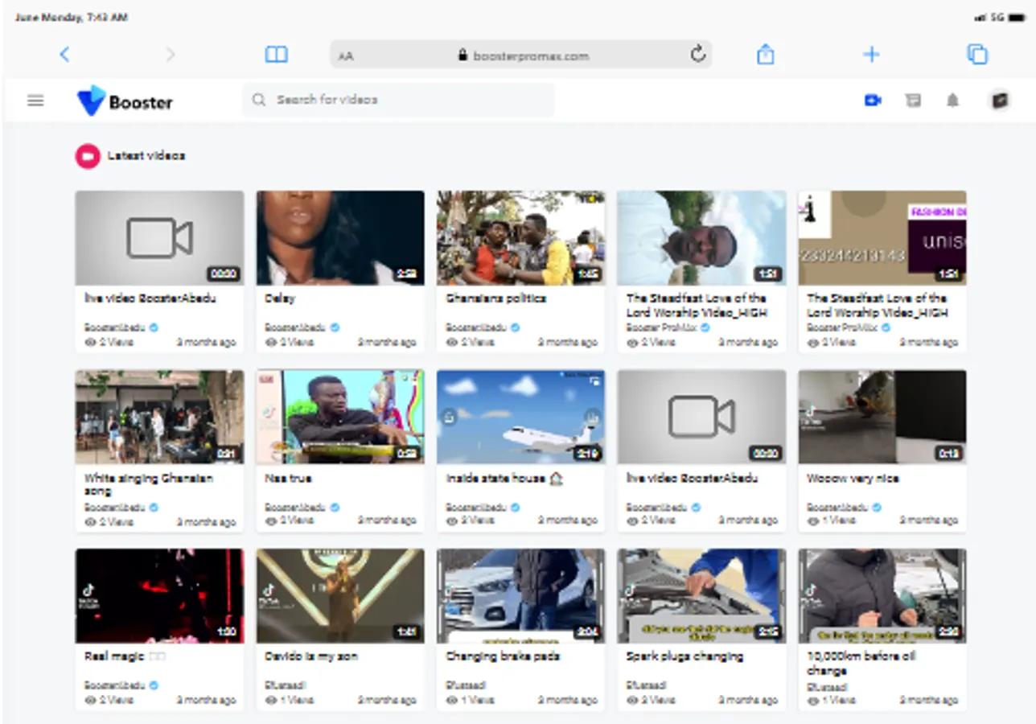Open BoosterAbedu channel under Inside state house

(476, 508)
